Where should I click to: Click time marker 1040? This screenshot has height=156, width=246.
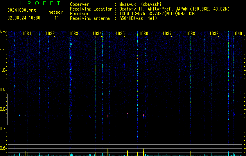(237, 34)
